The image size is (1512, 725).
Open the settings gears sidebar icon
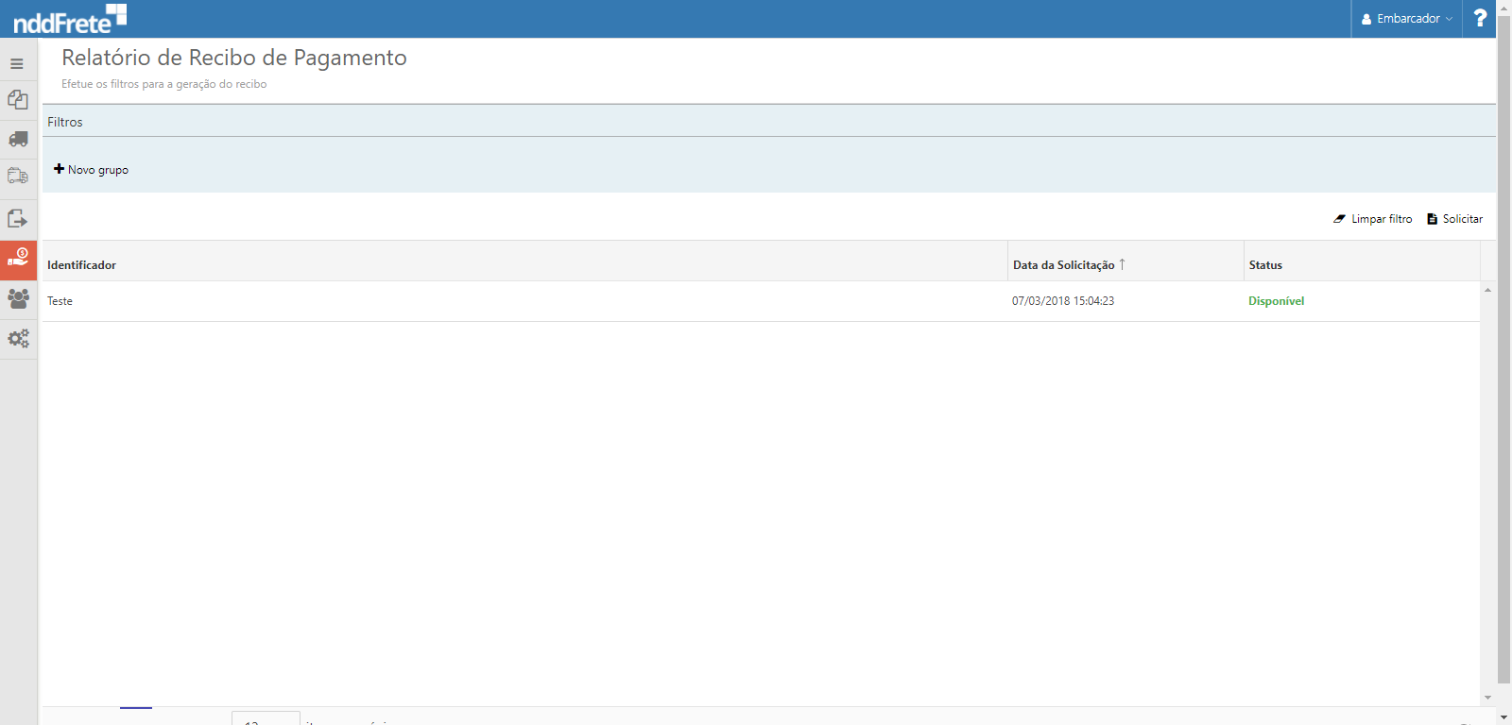(18, 338)
